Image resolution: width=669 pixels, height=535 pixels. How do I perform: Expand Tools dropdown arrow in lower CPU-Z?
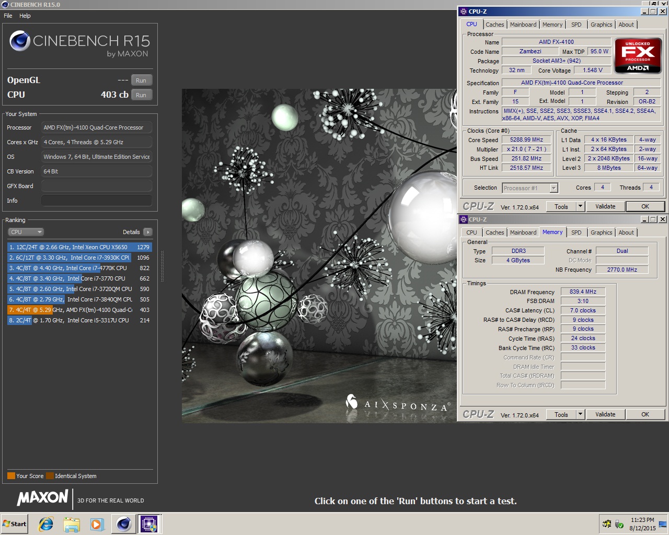tap(580, 415)
